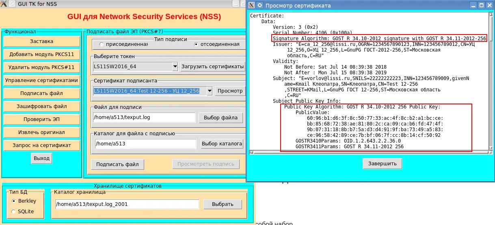Click Загрузить сертификаты button
Screen dimensions: 495x225
click(213, 66)
